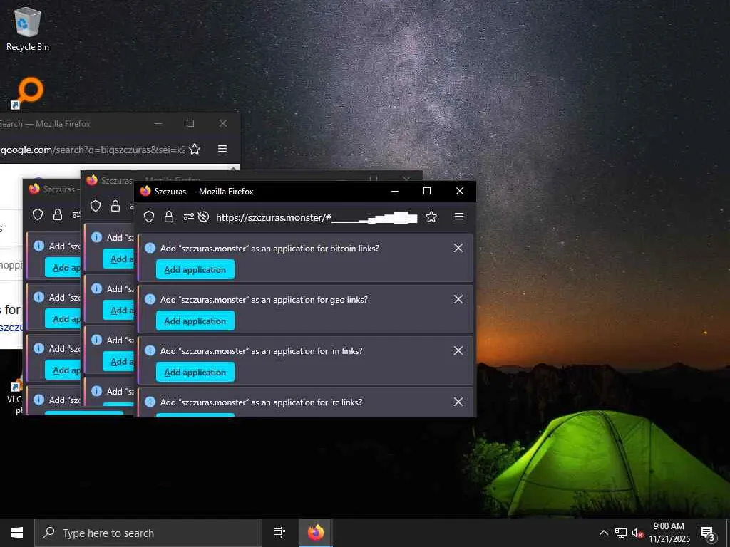Bookmark szczuras.monster with the star icon
Screen dimensions: 730x547
[431, 217]
